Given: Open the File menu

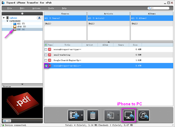Looking at the screenshot, I should coord(10,8).
